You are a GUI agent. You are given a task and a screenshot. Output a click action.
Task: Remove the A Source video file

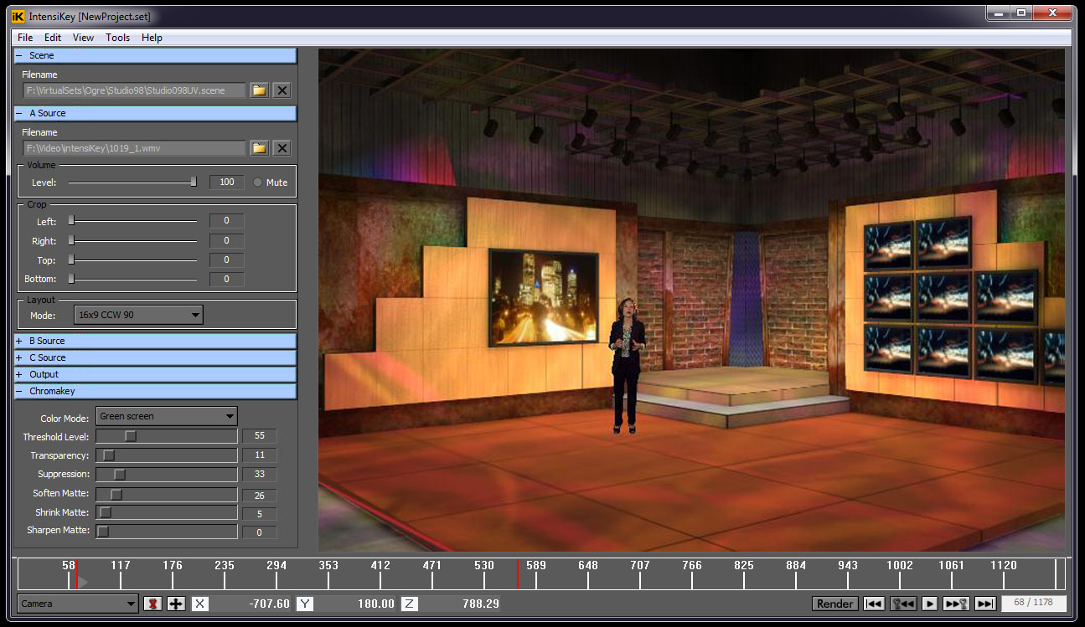tap(282, 148)
